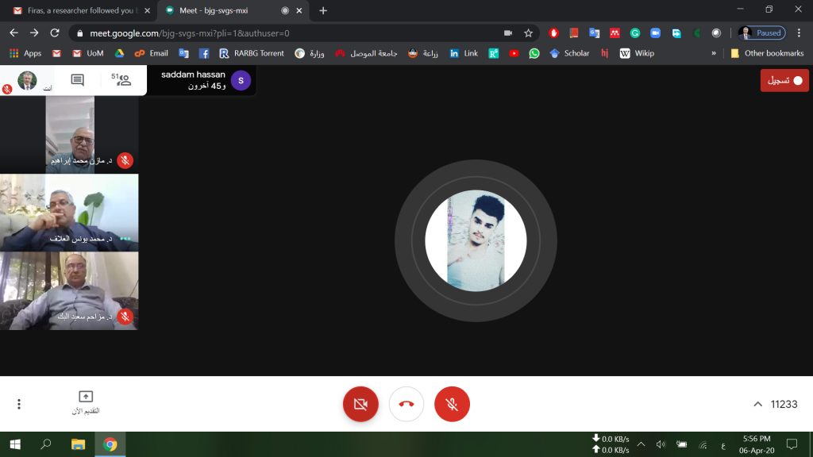Reload the Meet page

pos(55,33)
